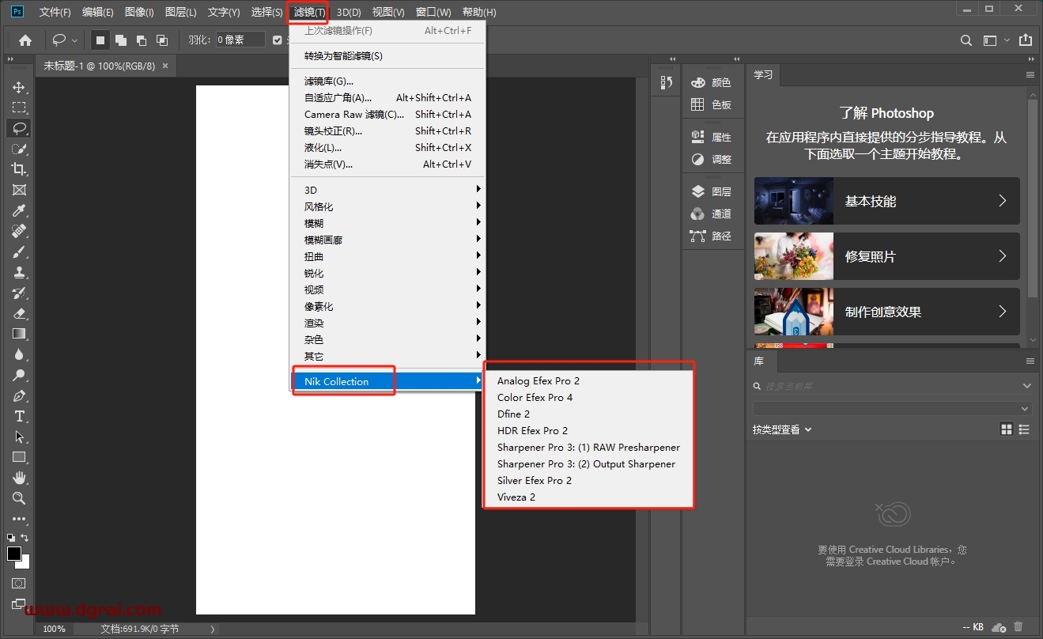This screenshot has height=639, width=1043.
Task: Swap foreground and background colors
Action: (25, 538)
